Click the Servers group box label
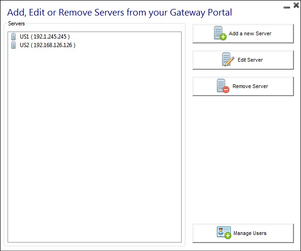This screenshot has width=301, height=251. tap(17, 23)
